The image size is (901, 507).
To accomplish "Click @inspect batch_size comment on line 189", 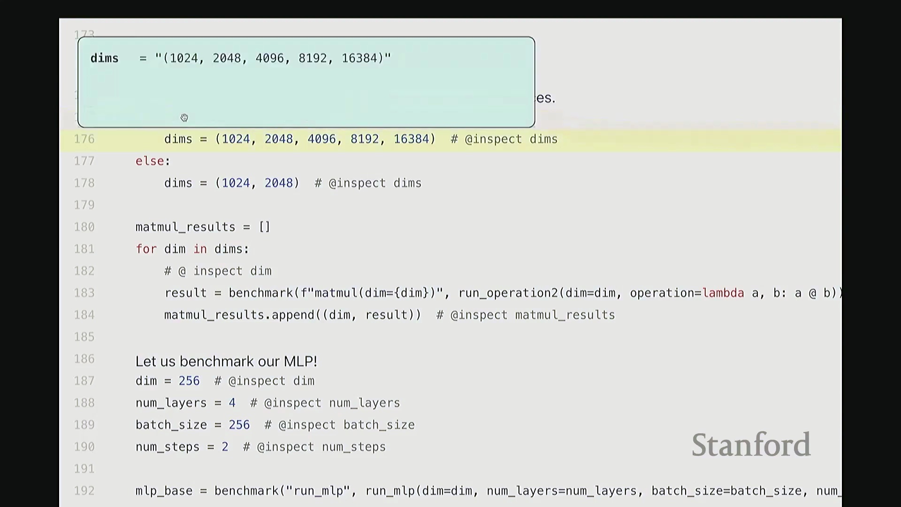I will click(340, 425).
